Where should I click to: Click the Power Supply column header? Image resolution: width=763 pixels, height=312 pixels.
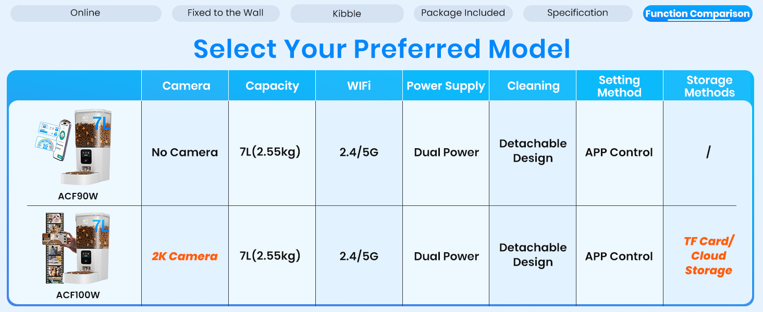click(446, 86)
